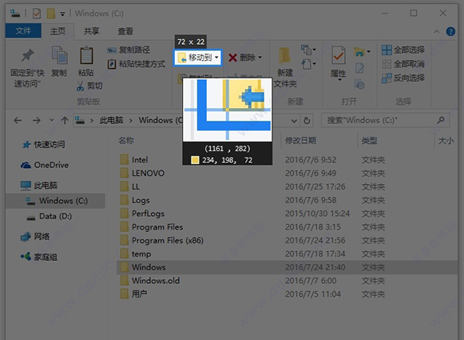The width and height of the screenshot is (464, 340).
Task: Click Select all (全部选择)
Action: [403, 50]
